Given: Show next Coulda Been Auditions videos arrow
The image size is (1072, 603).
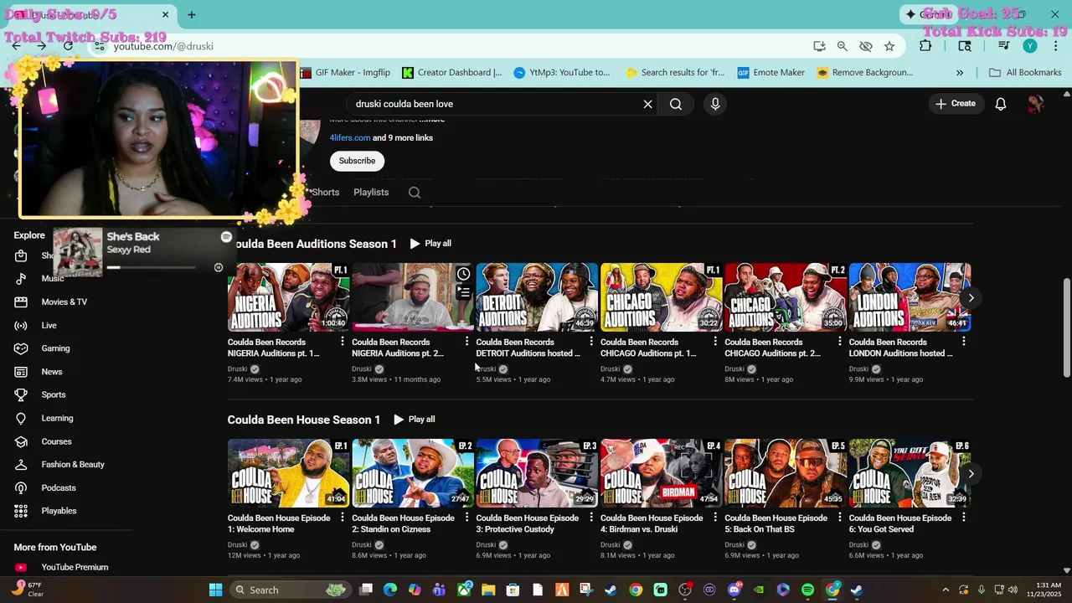Looking at the screenshot, I should [x=971, y=297].
